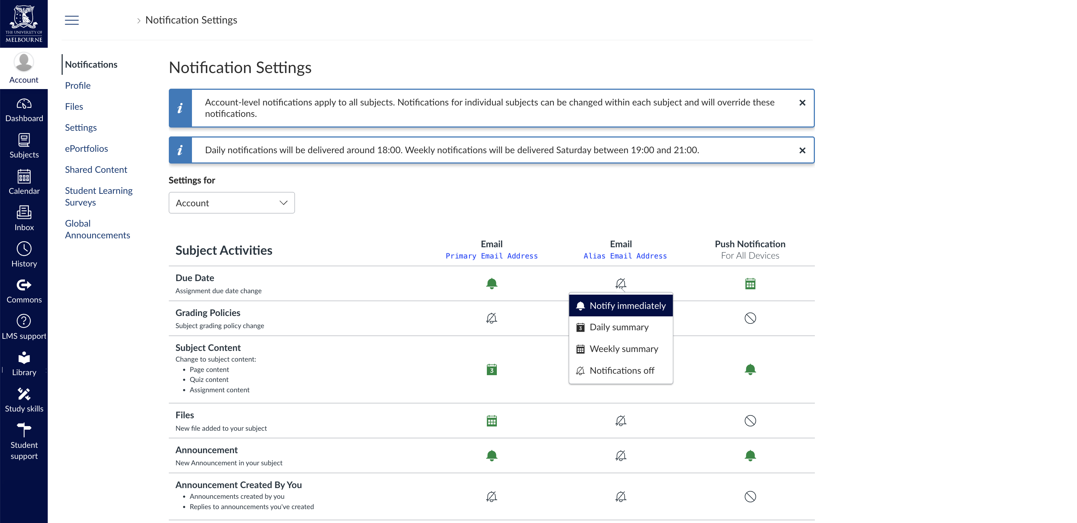Click the 'Grading Policies' row title
1077x523 pixels.
208,313
